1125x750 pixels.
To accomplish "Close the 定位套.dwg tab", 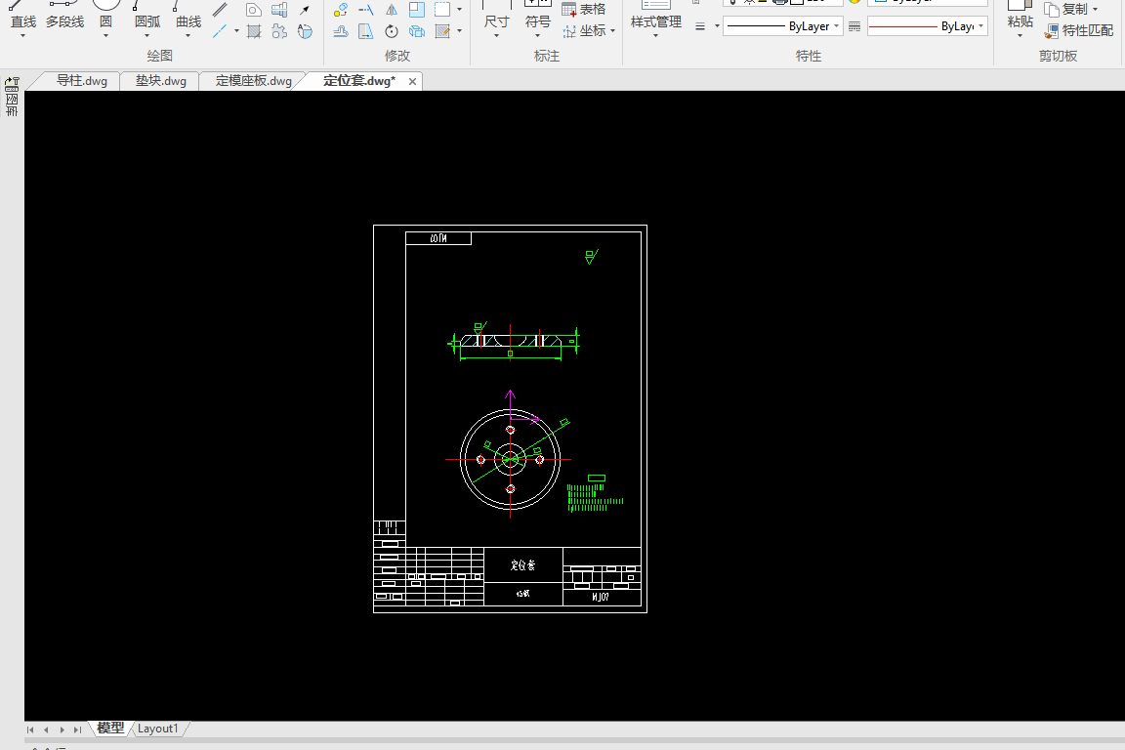I will pos(413,82).
